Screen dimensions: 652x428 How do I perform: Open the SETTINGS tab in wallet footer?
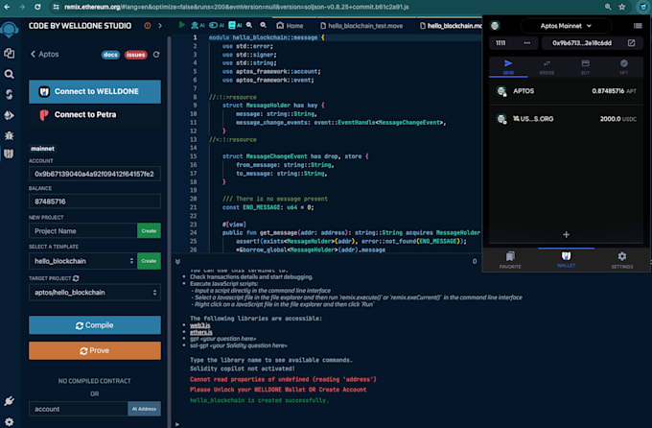(x=622, y=260)
